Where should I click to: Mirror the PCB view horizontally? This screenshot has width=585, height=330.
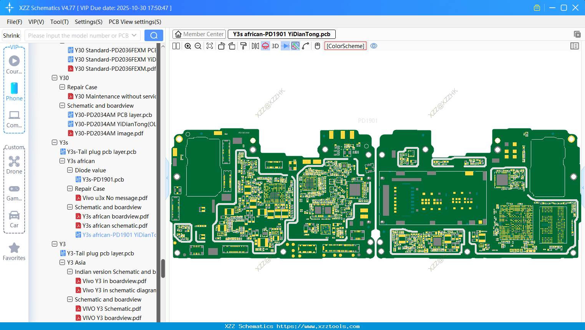point(255,46)
